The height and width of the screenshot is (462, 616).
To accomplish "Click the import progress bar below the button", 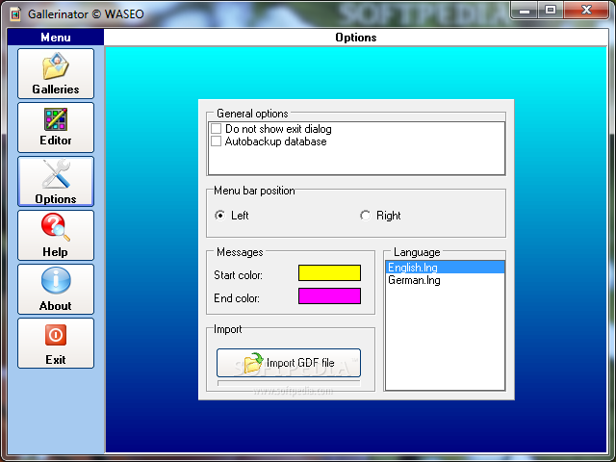I will (289, 383).
